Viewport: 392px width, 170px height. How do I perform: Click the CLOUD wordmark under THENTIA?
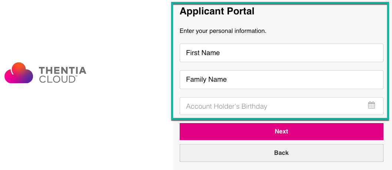pyautogui.click(x=57, y=79)
